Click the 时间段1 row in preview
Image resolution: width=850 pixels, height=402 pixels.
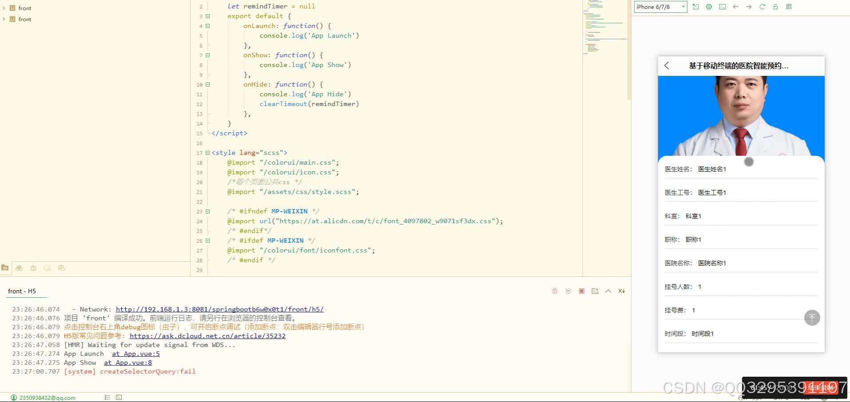coord(741,334)
